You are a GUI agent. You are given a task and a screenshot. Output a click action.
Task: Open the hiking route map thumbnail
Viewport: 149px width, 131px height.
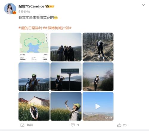34,47
